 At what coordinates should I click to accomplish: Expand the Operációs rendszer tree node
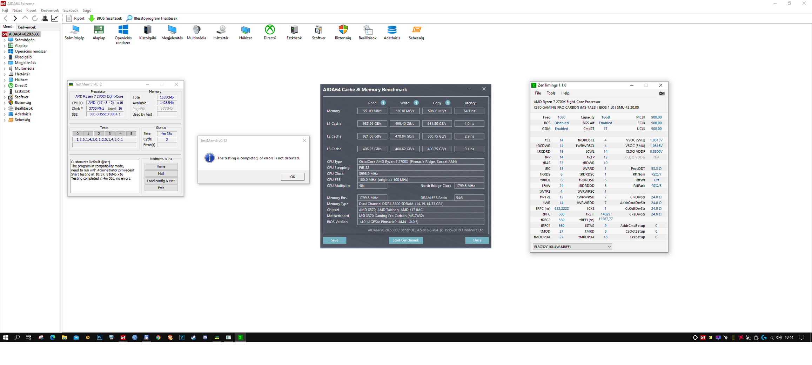[5, 51]
